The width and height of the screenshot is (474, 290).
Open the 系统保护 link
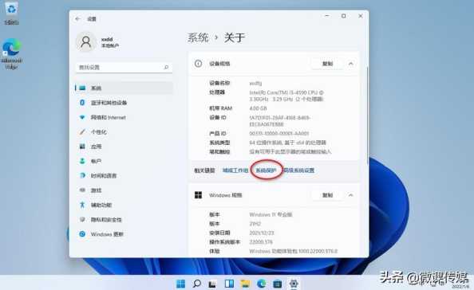pyautogui.click(x=266, y=170)
